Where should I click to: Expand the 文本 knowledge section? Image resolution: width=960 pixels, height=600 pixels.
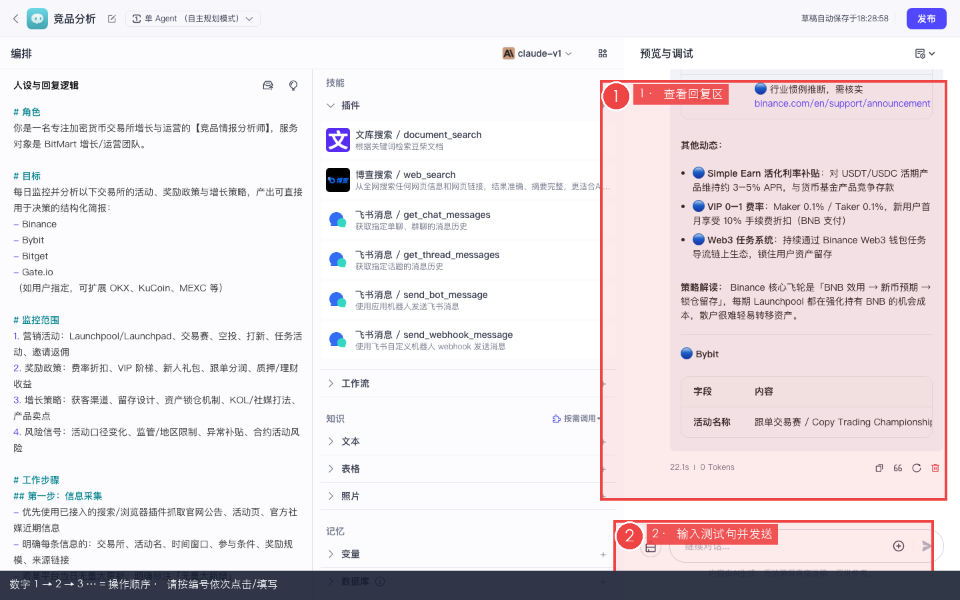331,441
